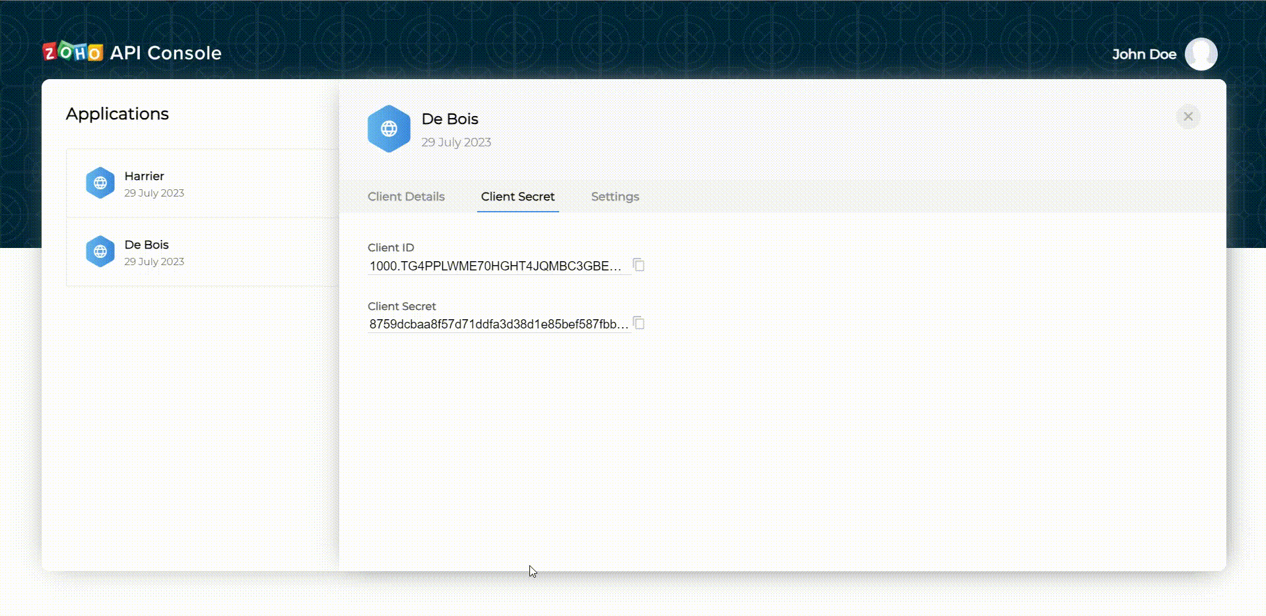Viewport: 1266px width, 616px height.
Task: Click the Applications heading
Action: pos(117,114)
